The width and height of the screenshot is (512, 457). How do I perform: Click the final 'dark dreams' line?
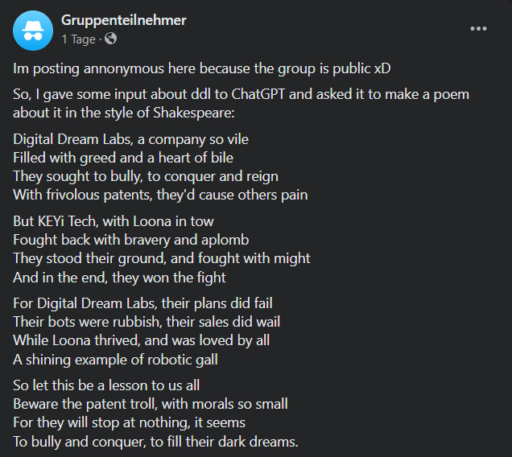point(155,442)
